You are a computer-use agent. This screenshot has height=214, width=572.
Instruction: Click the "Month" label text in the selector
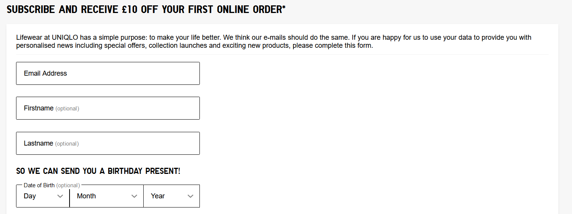(86, 196)
